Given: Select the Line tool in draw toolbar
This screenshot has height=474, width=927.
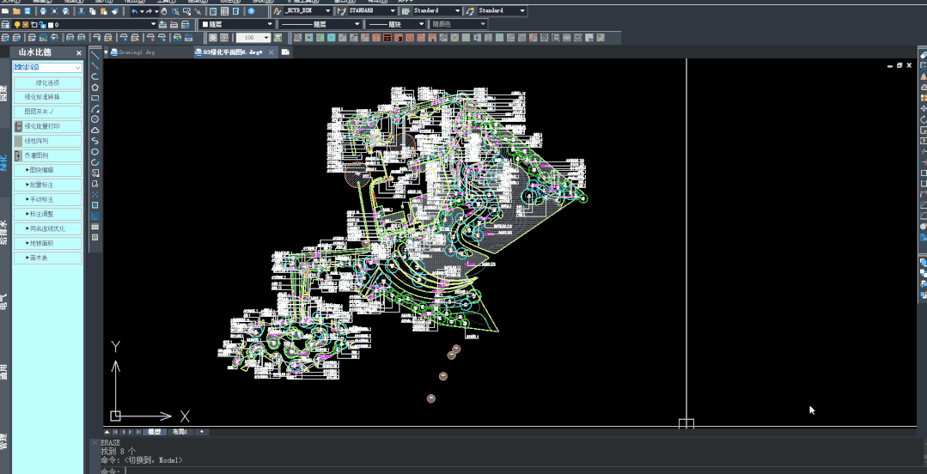Looking at the screenshot, I should (95, 55).
